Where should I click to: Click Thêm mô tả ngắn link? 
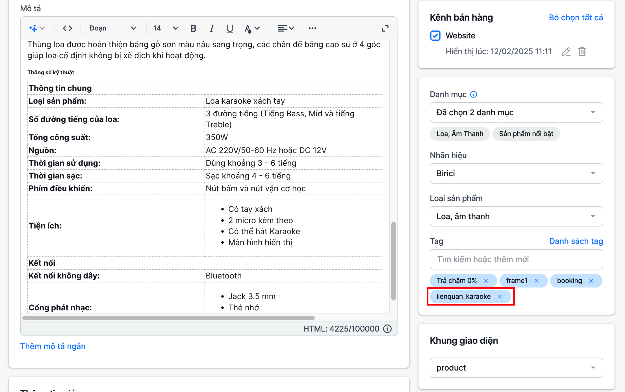tap(53, 346)
